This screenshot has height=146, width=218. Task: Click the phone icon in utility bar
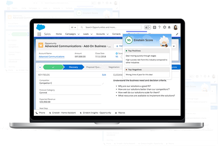pos(37,113)
